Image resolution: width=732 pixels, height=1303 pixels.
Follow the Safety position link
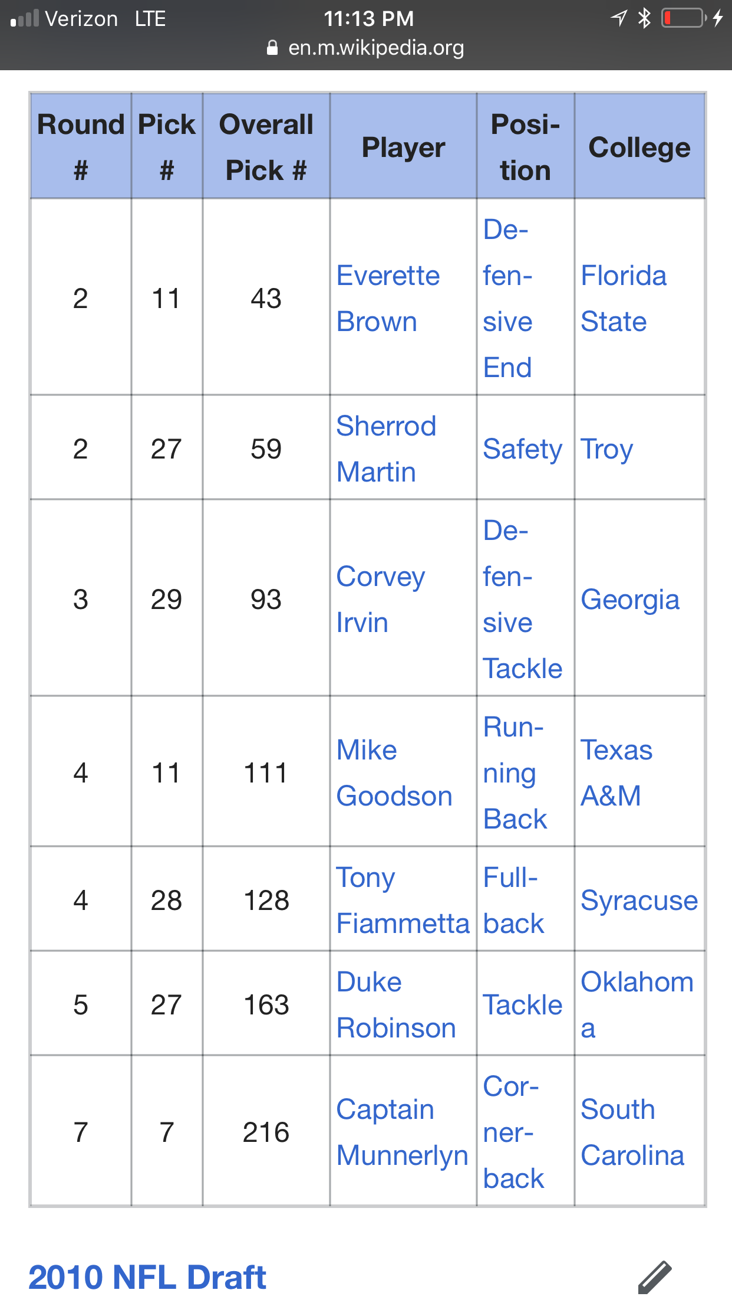(x=523, y=450)
